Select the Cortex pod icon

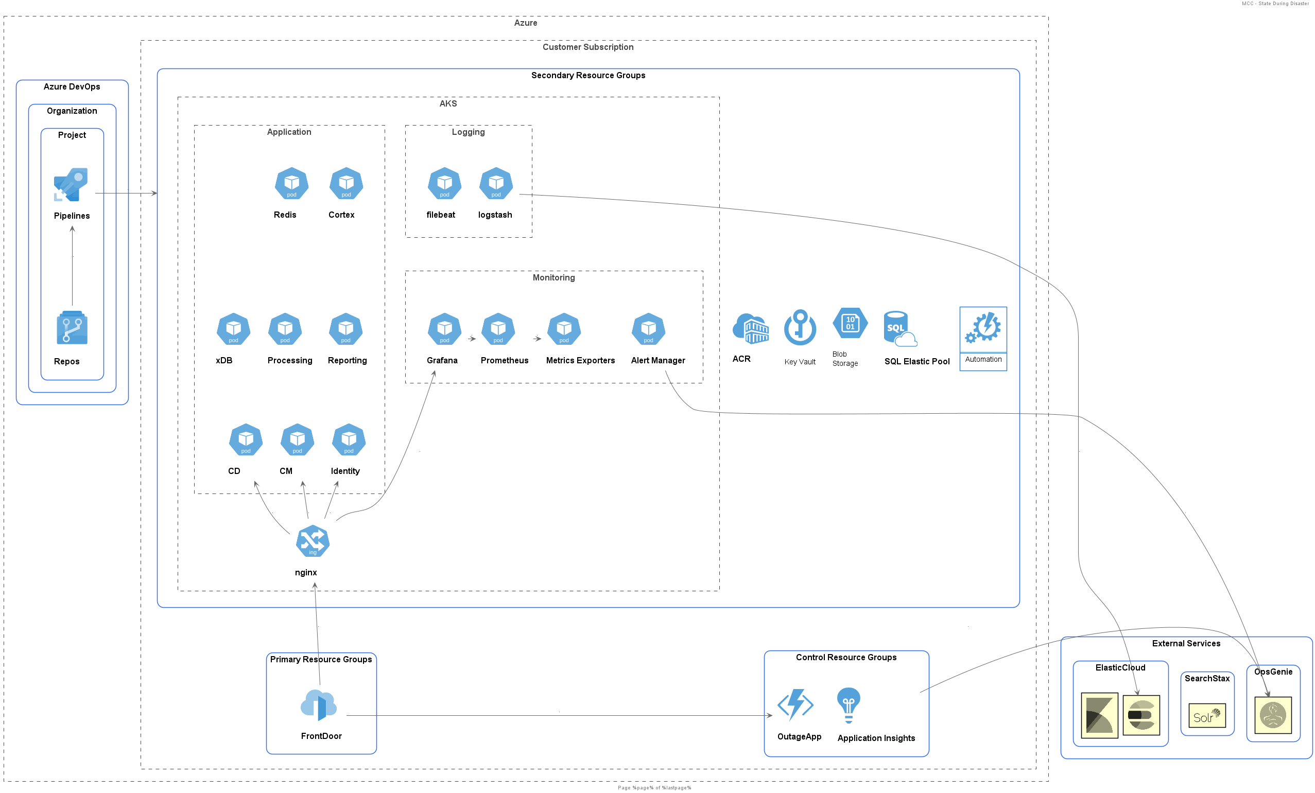[347, 183]
